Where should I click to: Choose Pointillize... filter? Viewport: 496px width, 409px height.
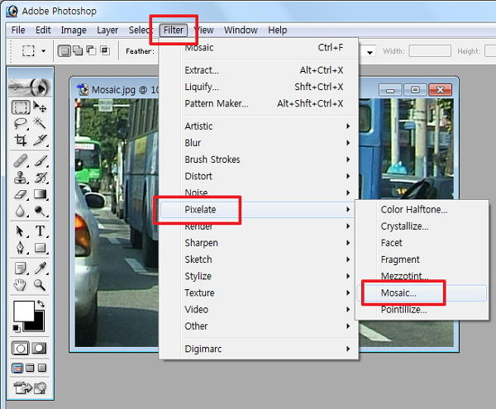pyautogui.click(x=422, y=310)
